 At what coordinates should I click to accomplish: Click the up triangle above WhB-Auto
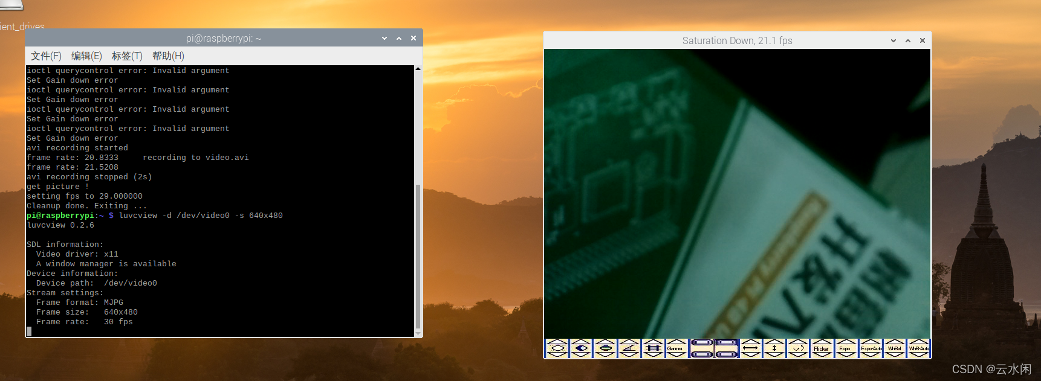pos(918,342)
